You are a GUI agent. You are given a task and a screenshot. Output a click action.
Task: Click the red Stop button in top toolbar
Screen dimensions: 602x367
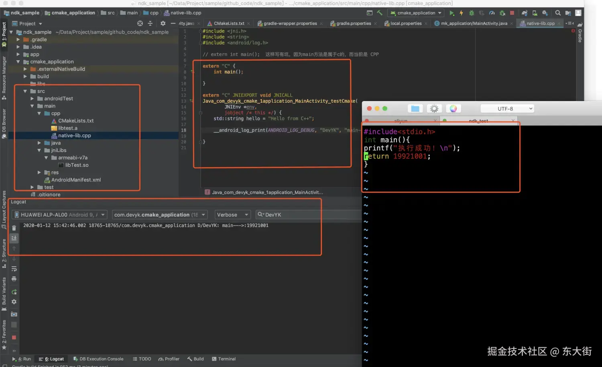(x=512, y=13)
